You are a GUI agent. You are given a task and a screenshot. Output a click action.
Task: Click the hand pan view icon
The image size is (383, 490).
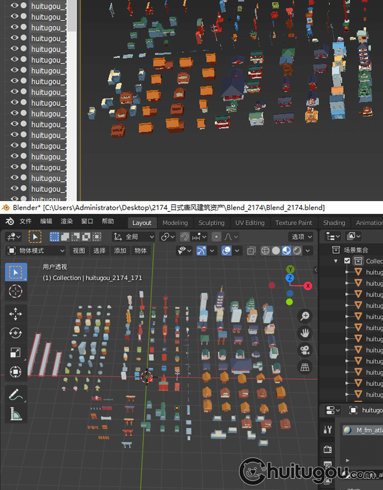click(x=305, y=333)
